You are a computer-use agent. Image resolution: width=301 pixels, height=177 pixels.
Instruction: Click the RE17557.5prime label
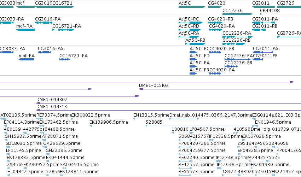click(x=196, y=165)
